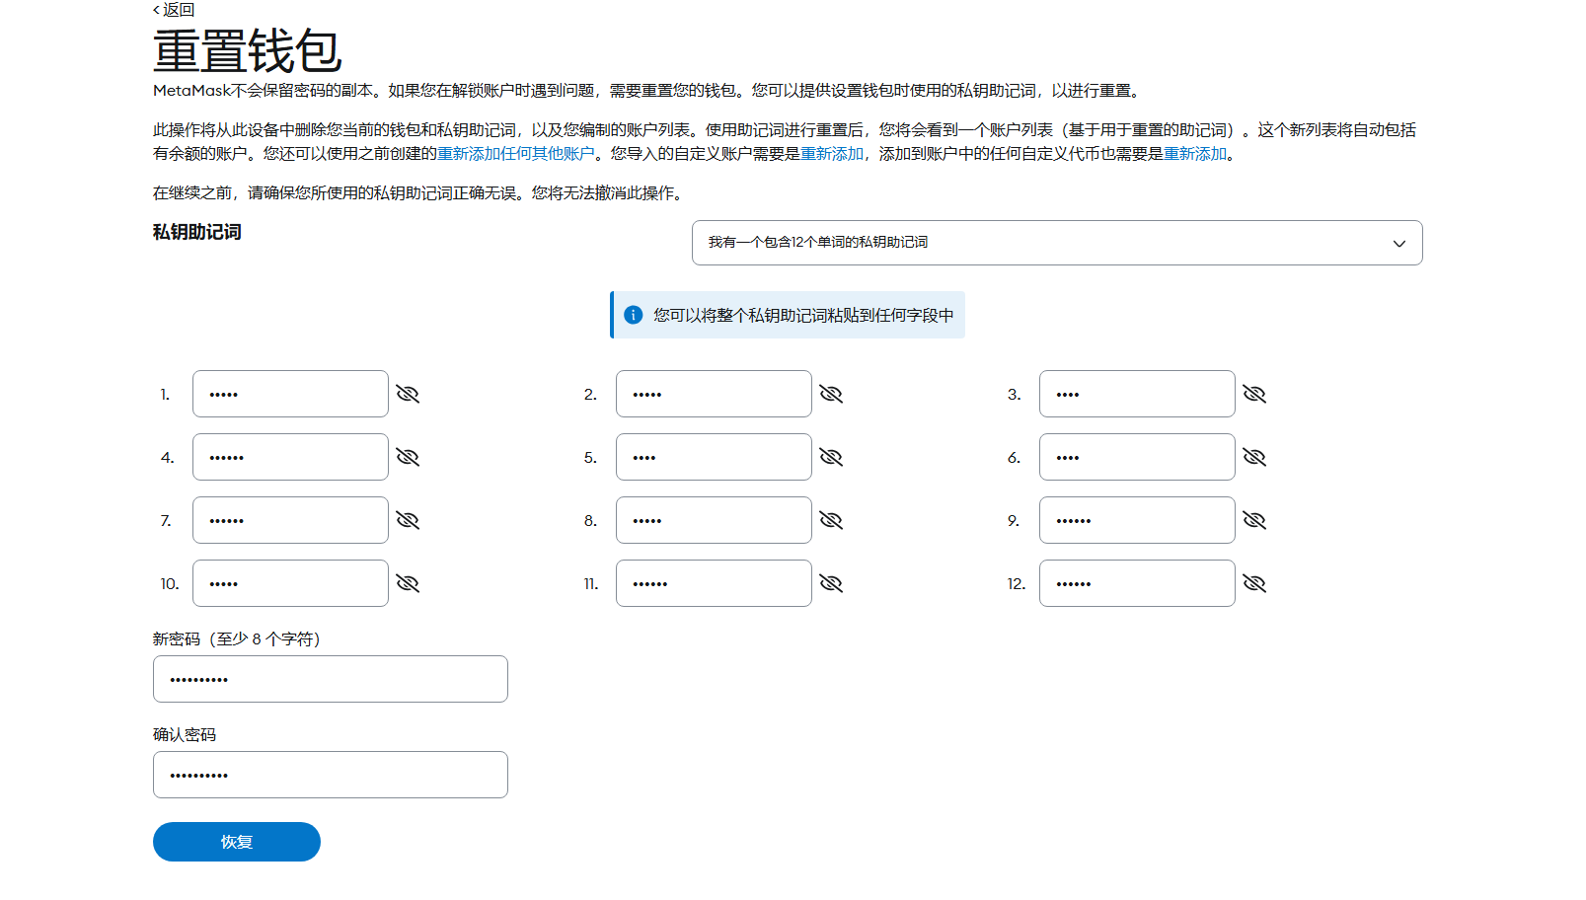Viewport: 1586px width, 900px height.
Task: Click into the word 7 field
Action: [x=290, y=520]
